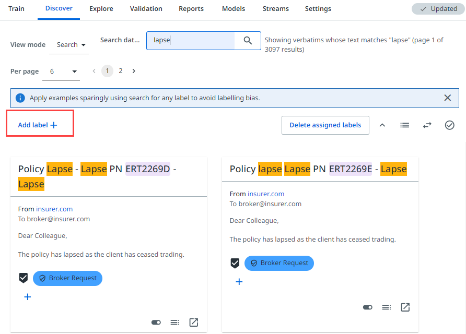
Task: Dismiss the labelling bias info banner
Action: click(x=448, y=98)
